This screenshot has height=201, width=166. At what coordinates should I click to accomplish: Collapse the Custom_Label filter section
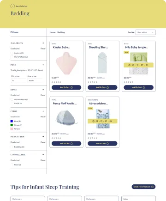tap(43, 154)
